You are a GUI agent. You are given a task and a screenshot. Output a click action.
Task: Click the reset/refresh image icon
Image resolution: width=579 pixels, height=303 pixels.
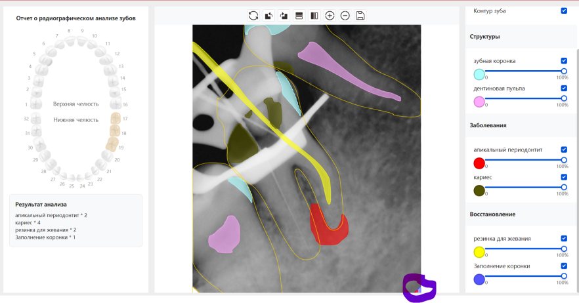coord(253,15)
